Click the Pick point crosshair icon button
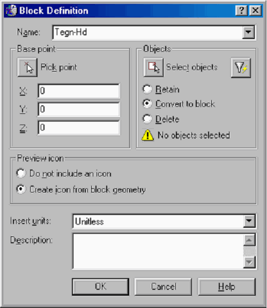267x308 pixels. 27,67
